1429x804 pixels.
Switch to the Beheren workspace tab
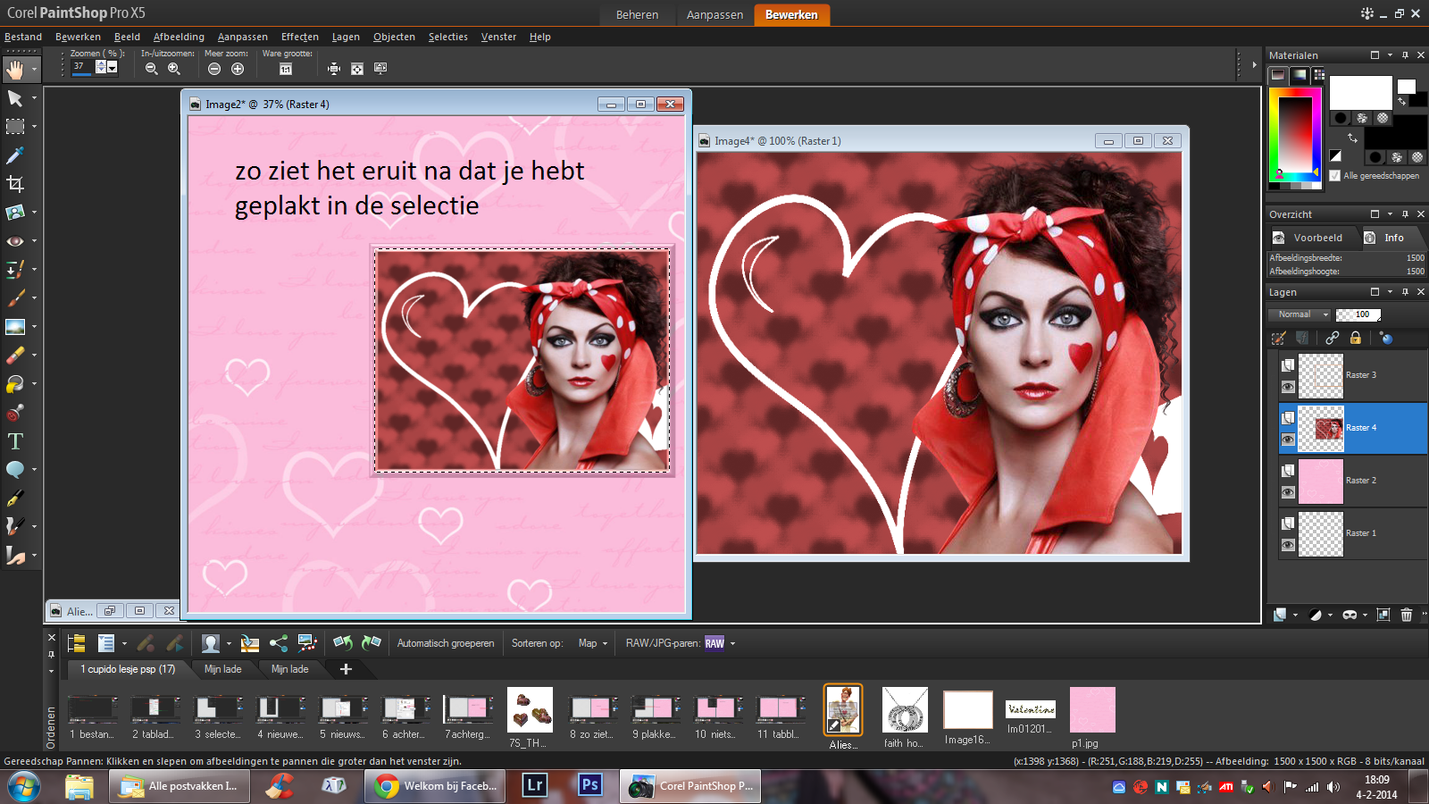click(637, 14)
